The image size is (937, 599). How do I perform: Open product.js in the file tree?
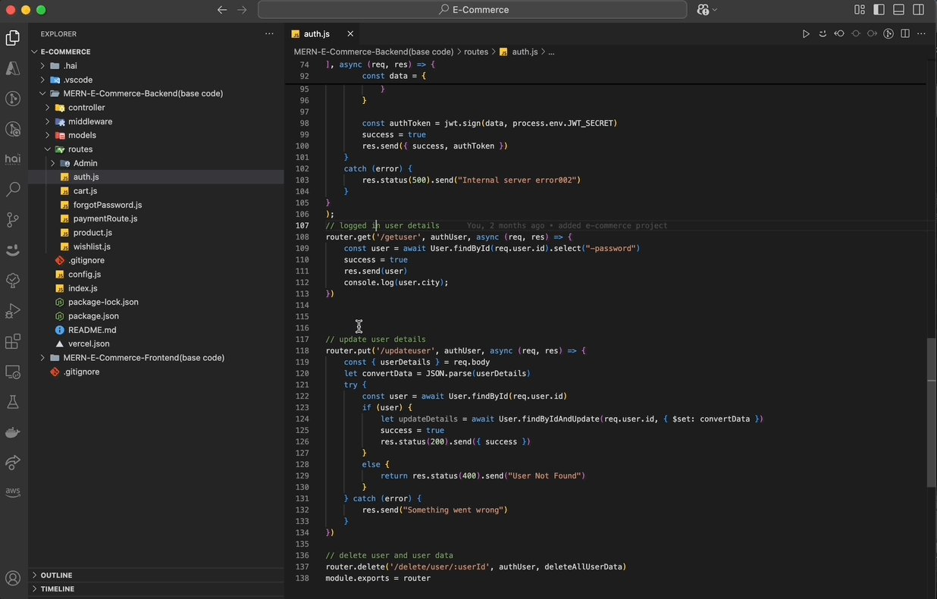pyautogui.click(x=92, y=233)
